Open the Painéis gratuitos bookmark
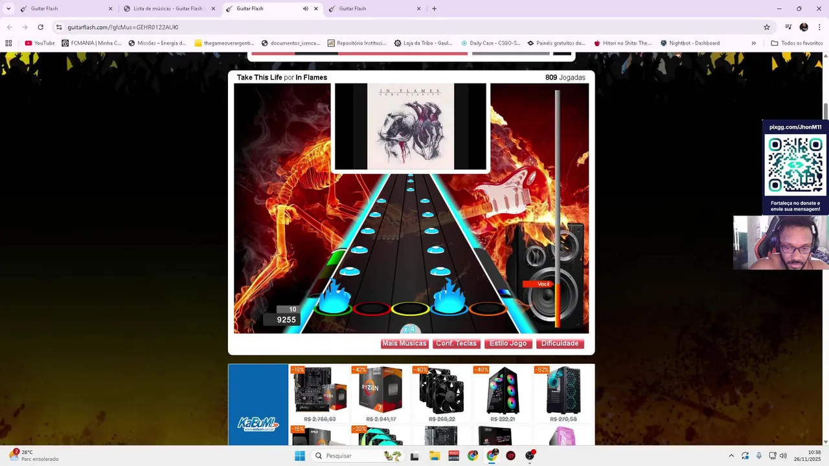829x466 pixels. [556, 43]
